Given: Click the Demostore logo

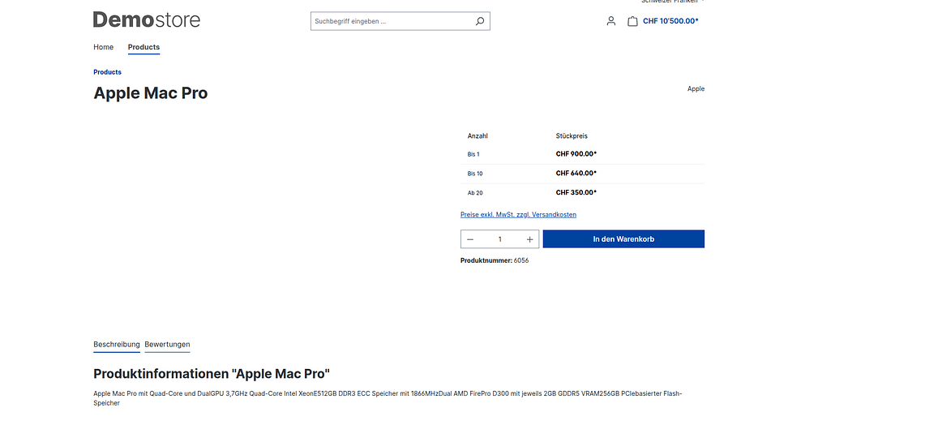Looking at the screenshot, I should point(147,20).
